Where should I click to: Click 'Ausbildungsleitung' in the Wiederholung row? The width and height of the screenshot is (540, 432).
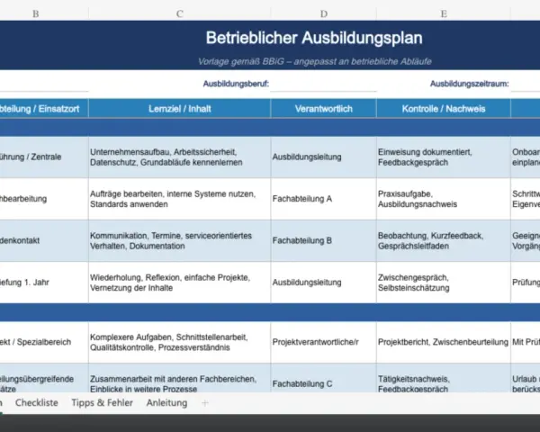click(323, 283)
